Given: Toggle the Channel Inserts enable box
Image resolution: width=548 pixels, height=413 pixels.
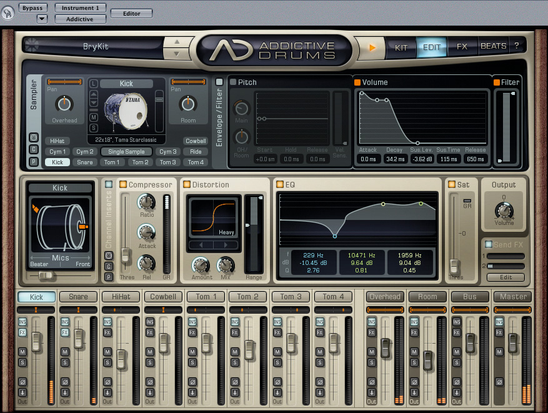Looking at the screenshot, I should (x=108, y=184).
